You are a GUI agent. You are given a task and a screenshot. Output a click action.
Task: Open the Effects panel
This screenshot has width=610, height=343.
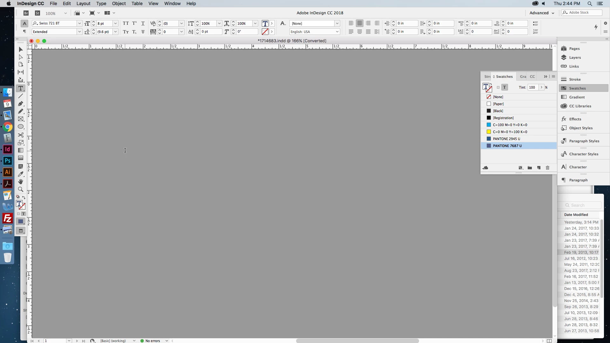(x=584, y=119)
